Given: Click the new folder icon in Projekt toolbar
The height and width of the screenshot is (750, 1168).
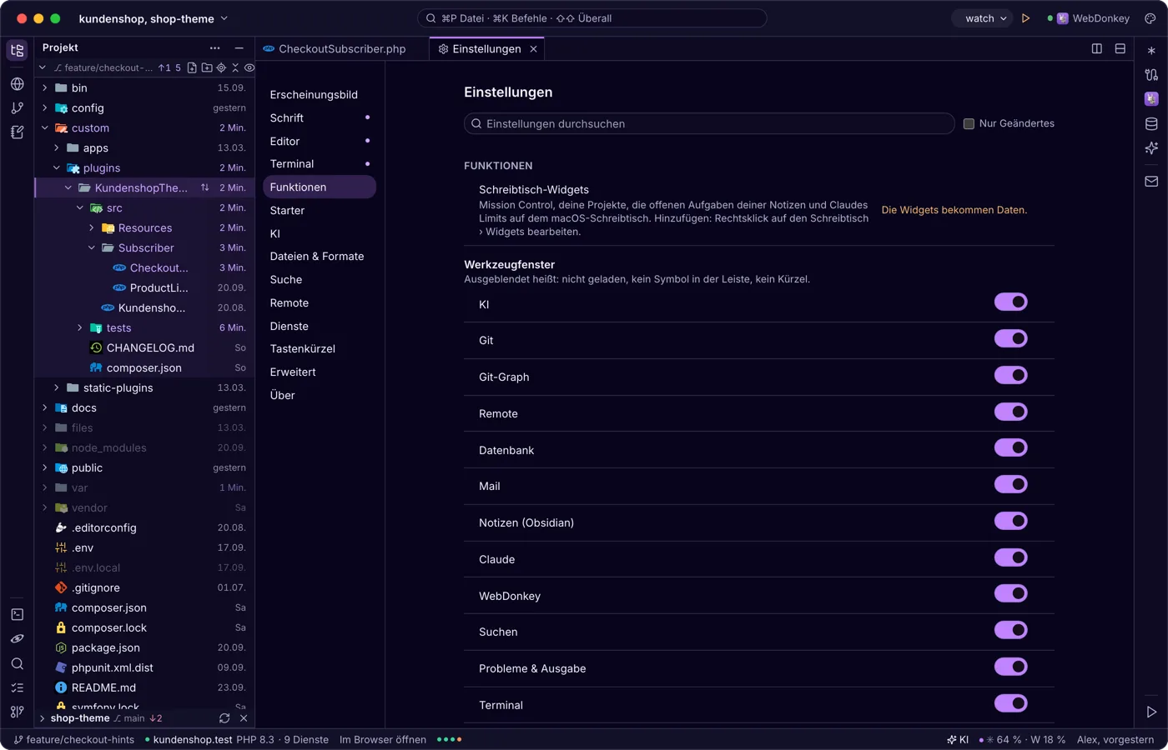Looking at the screenshot, I should click(x=207, y=68).
